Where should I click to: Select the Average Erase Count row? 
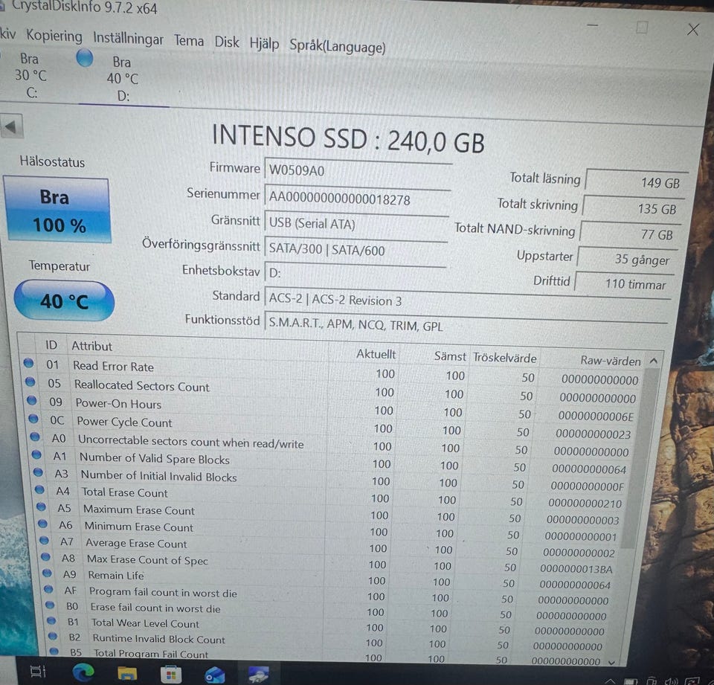329,546
